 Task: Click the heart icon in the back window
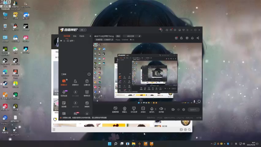point(55,119)
